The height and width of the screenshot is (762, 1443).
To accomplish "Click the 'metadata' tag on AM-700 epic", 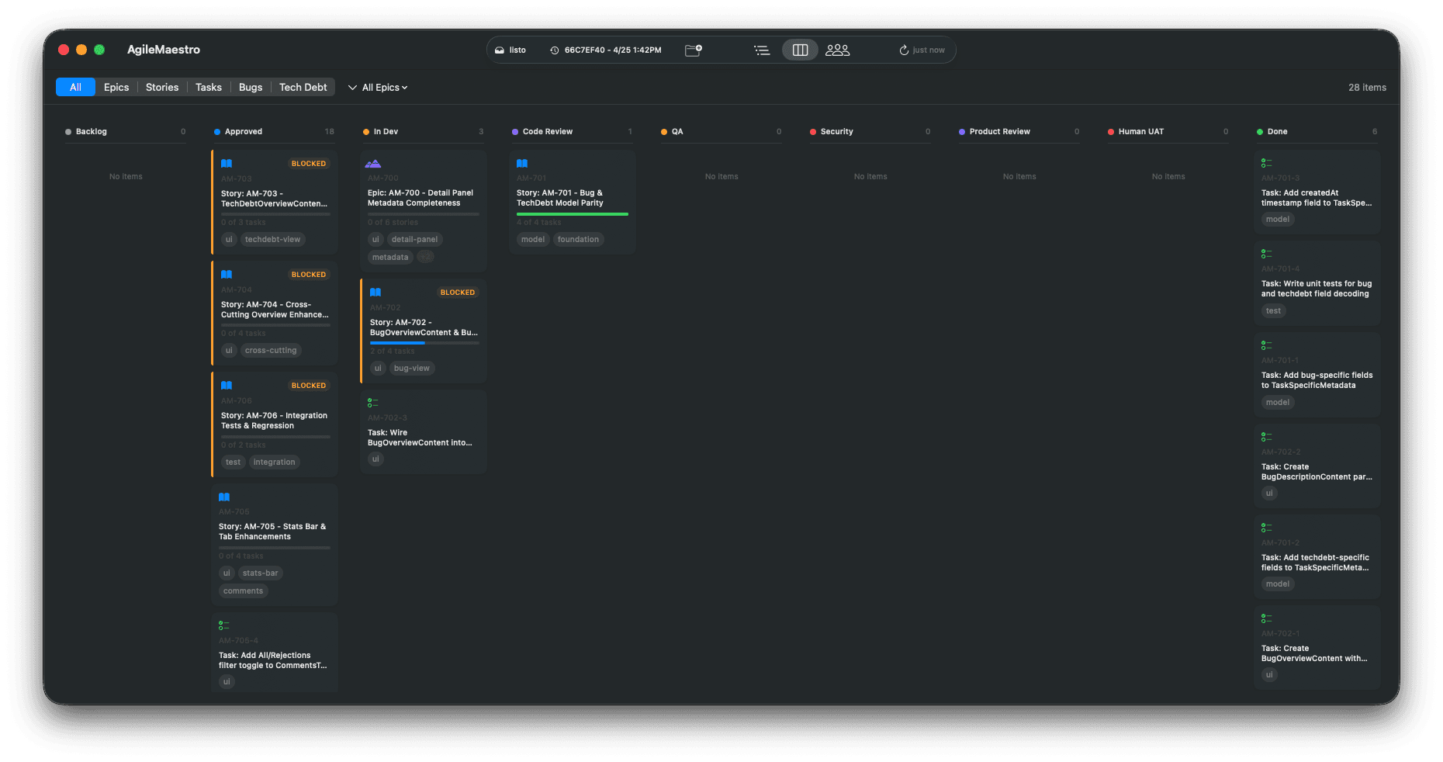I will pyautogui.click(x=390, y=258).
